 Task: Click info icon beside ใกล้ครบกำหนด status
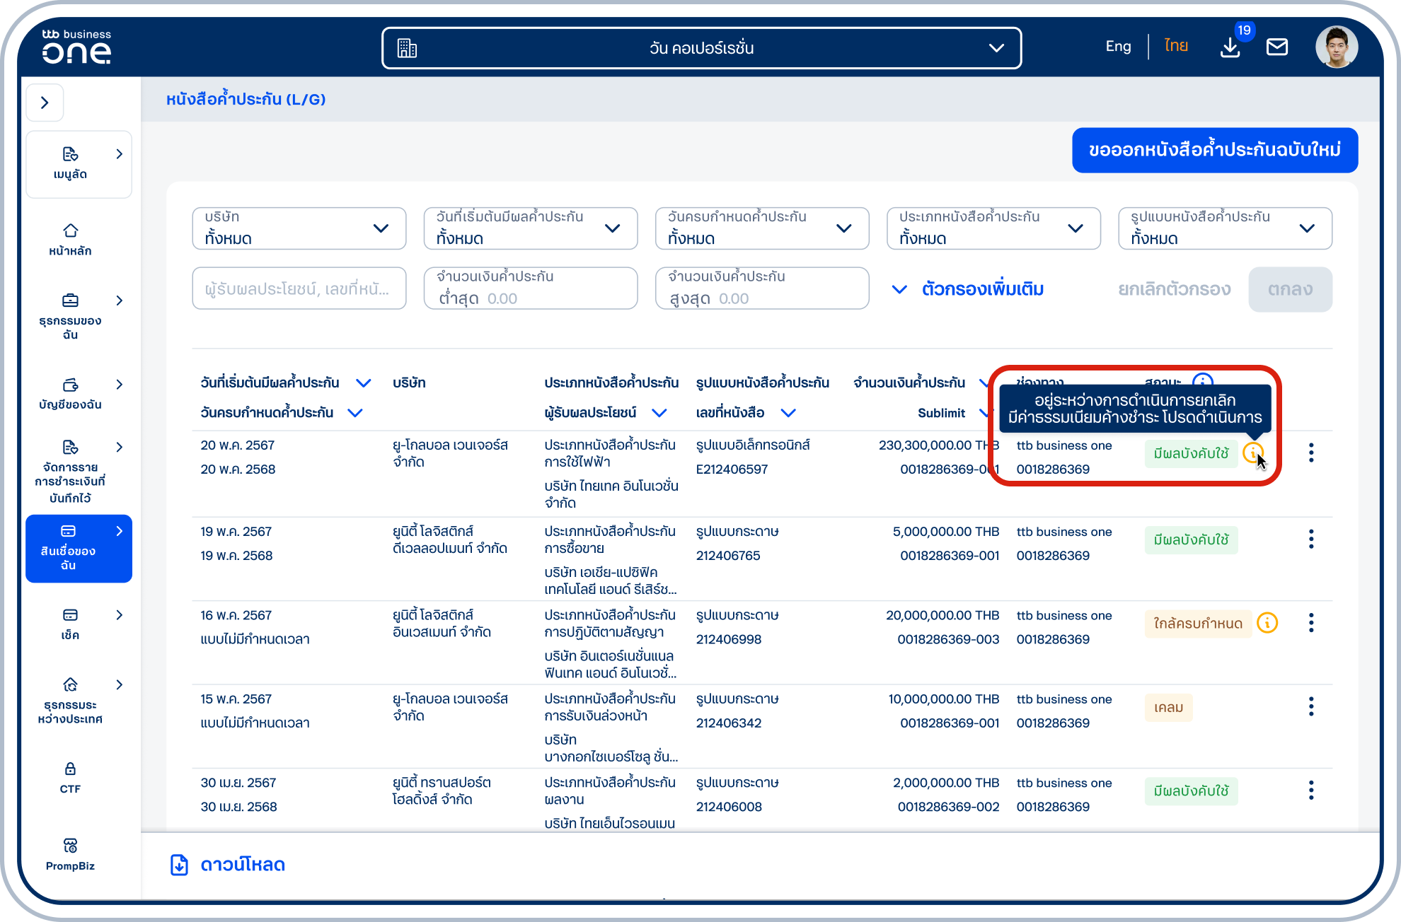point(1267,623)
